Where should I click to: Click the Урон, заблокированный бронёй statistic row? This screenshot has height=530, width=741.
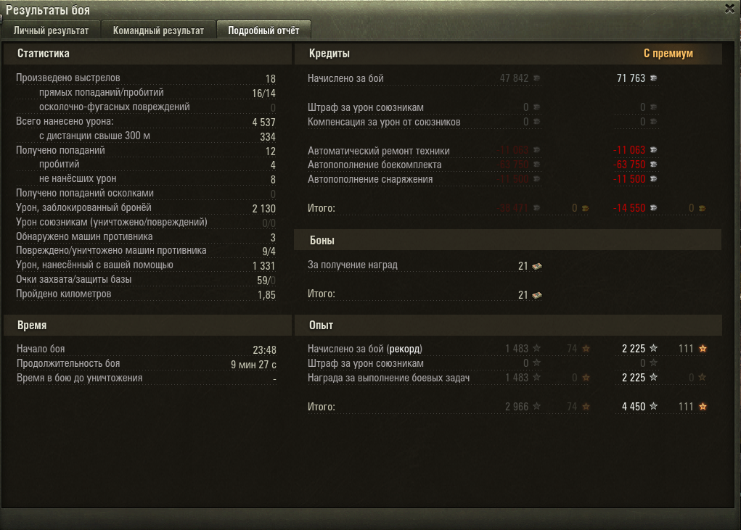point(146,208)
